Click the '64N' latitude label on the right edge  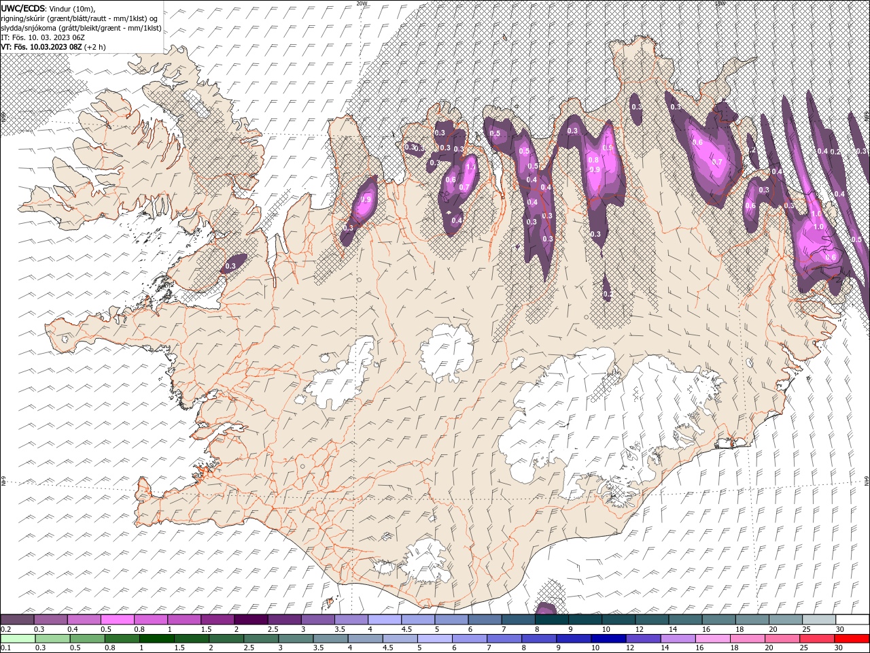pyautogui.click(x=867, y=482)
